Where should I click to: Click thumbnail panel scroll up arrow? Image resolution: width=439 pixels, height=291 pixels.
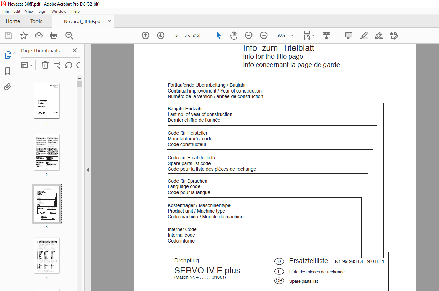point(79,78)
